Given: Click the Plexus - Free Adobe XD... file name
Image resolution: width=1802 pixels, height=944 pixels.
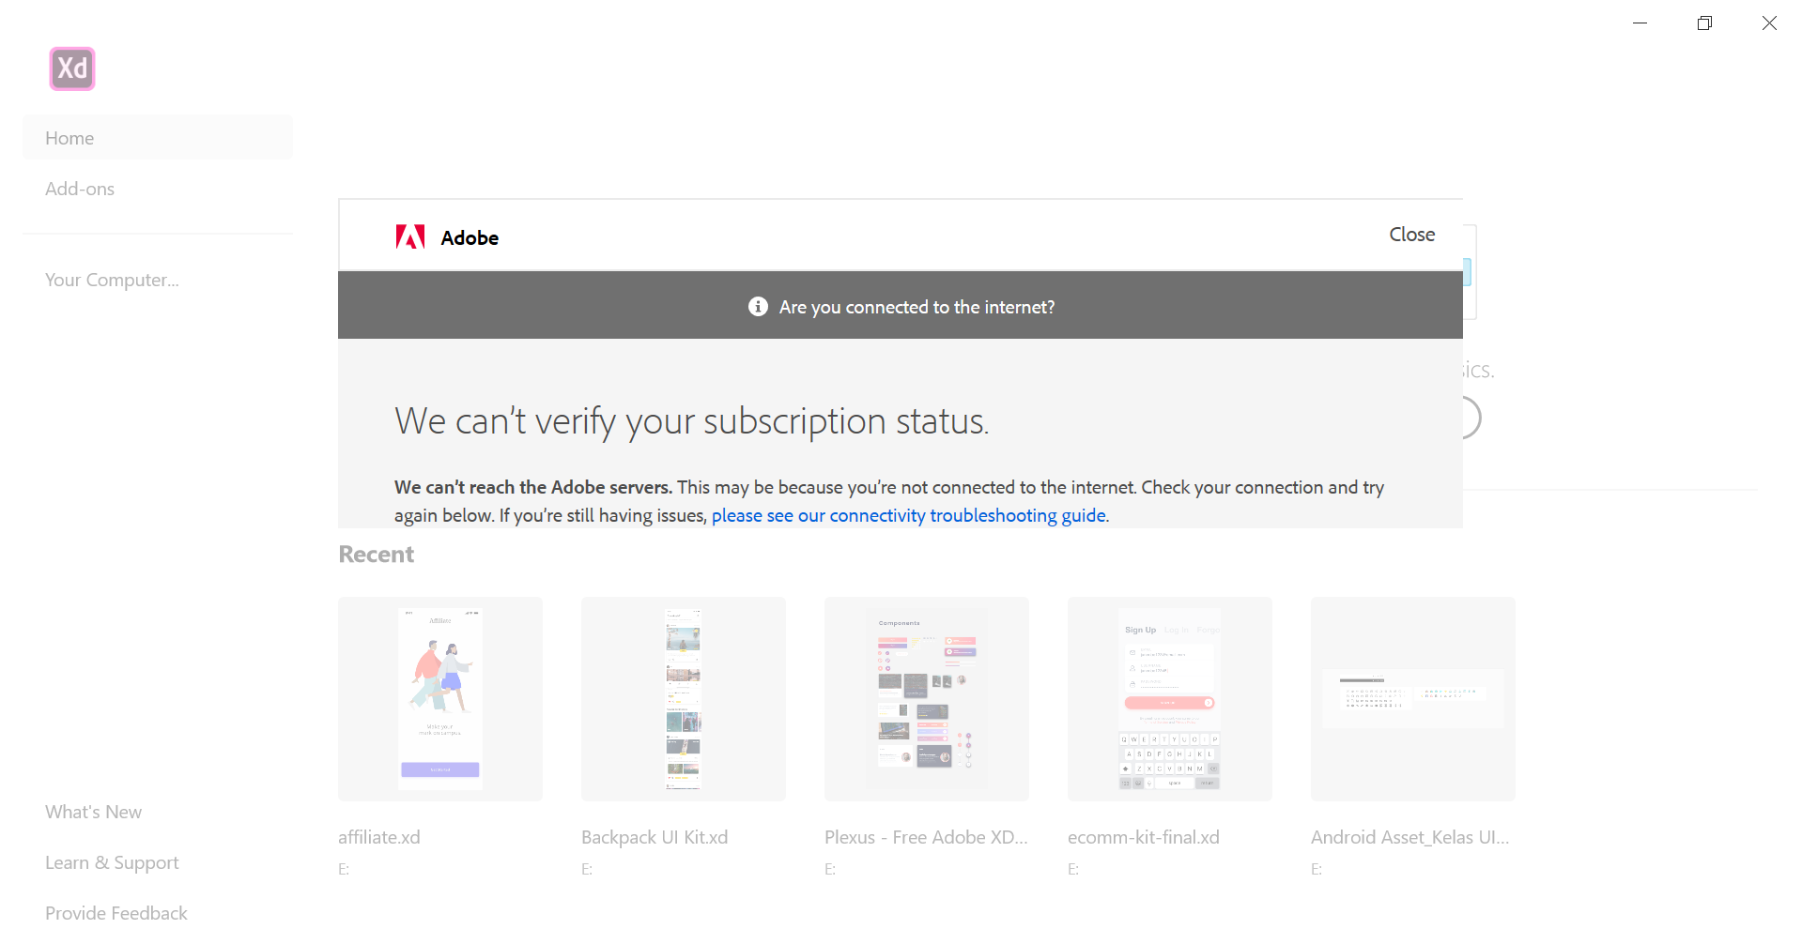Looking at the screenshot, I should pos(926,837).
